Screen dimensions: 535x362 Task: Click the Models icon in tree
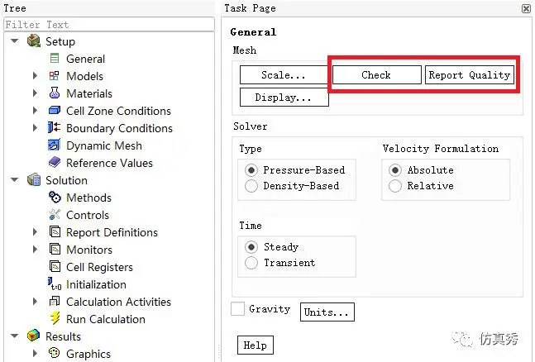click(x=55, y=76)
